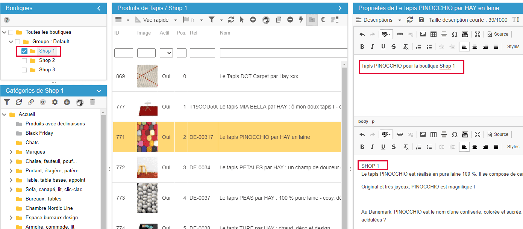
Task: Click the save icon in properties toolbar
Action: [x=421, y=20]
